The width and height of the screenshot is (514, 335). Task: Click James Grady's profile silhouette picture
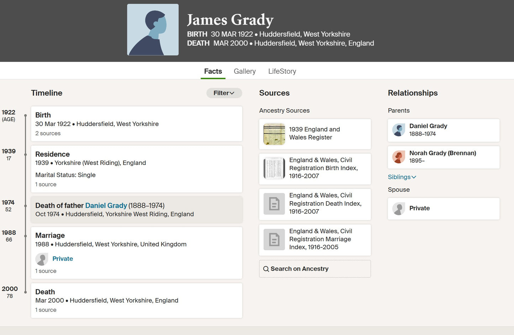coord(153,30)
